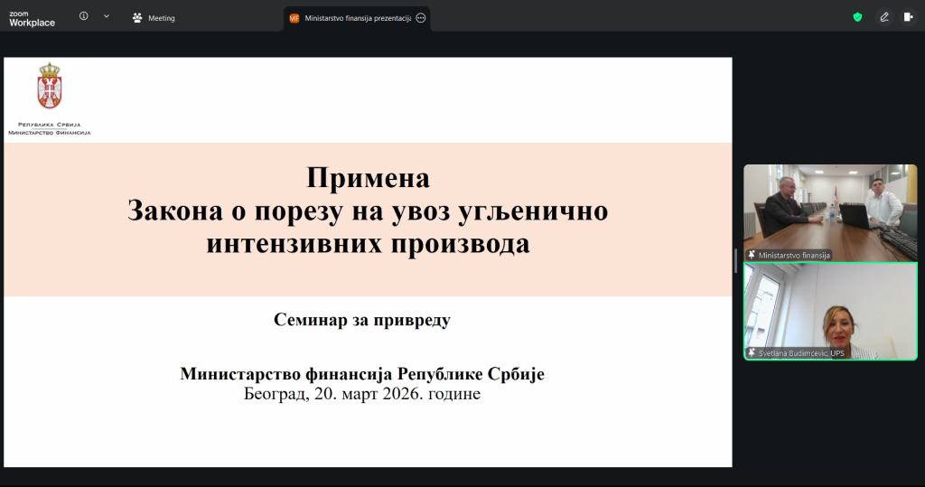
Task: Open more options on the presentation tab
Action: [421, 18]
